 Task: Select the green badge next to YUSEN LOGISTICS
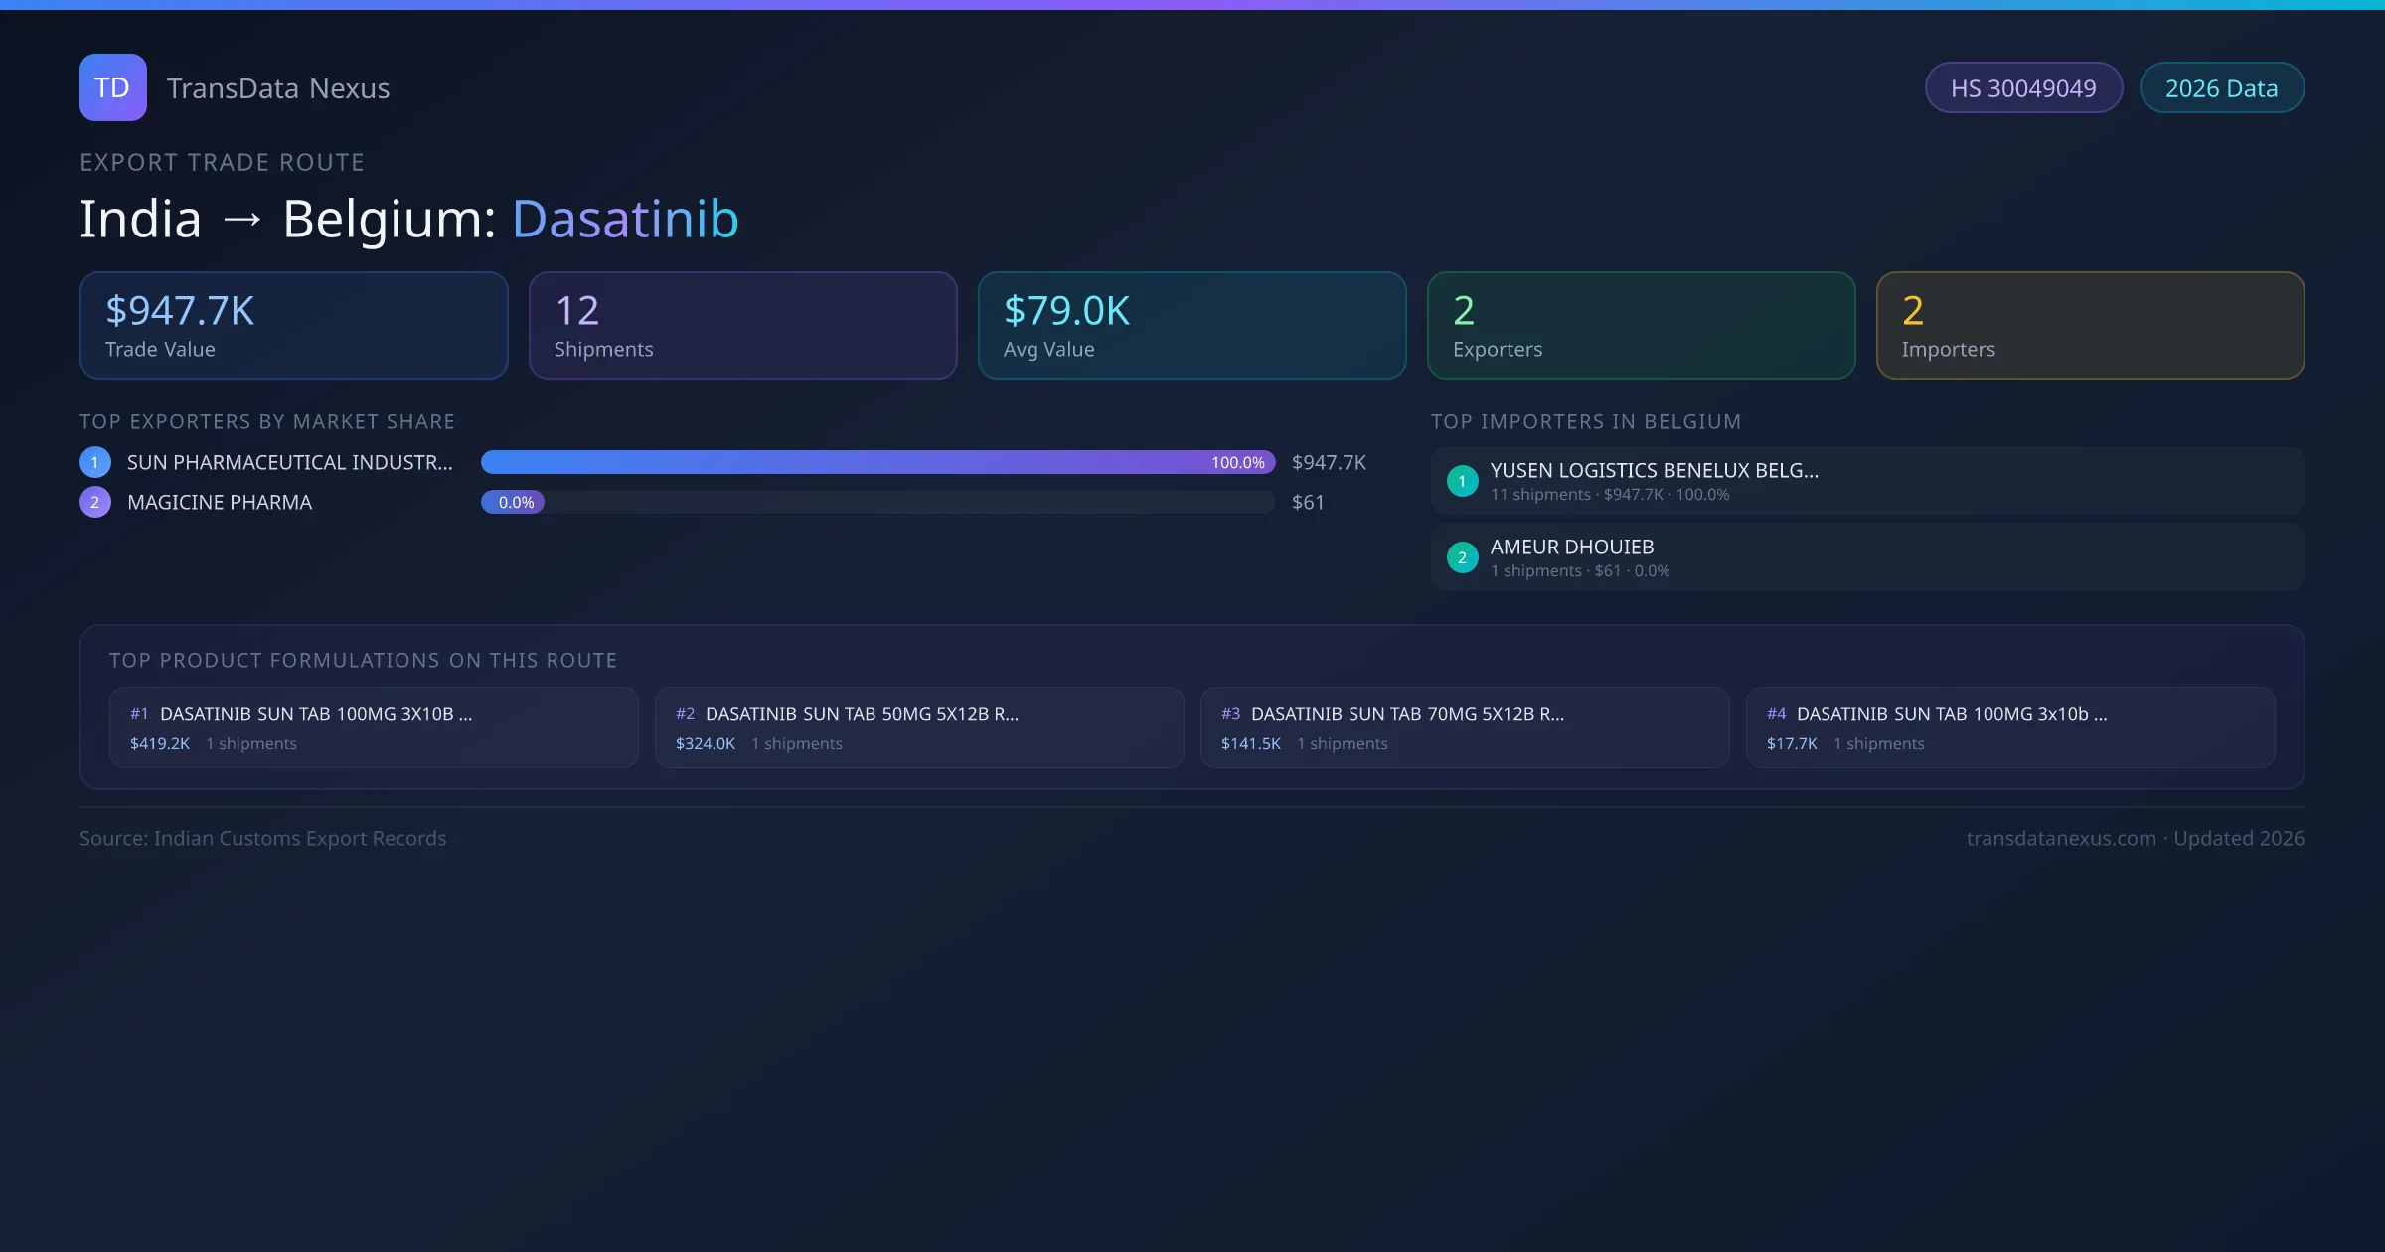point(1462,481)
